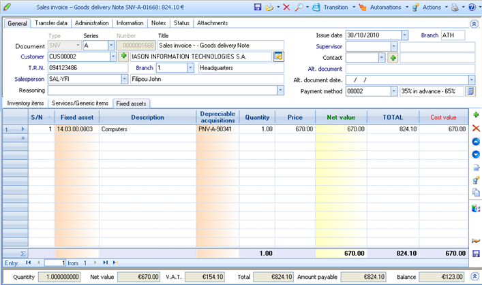Viewport: 482px width, 285px height.
Task: Open the magnifier search icon in toolbar
Action: [x=299, y=7]
